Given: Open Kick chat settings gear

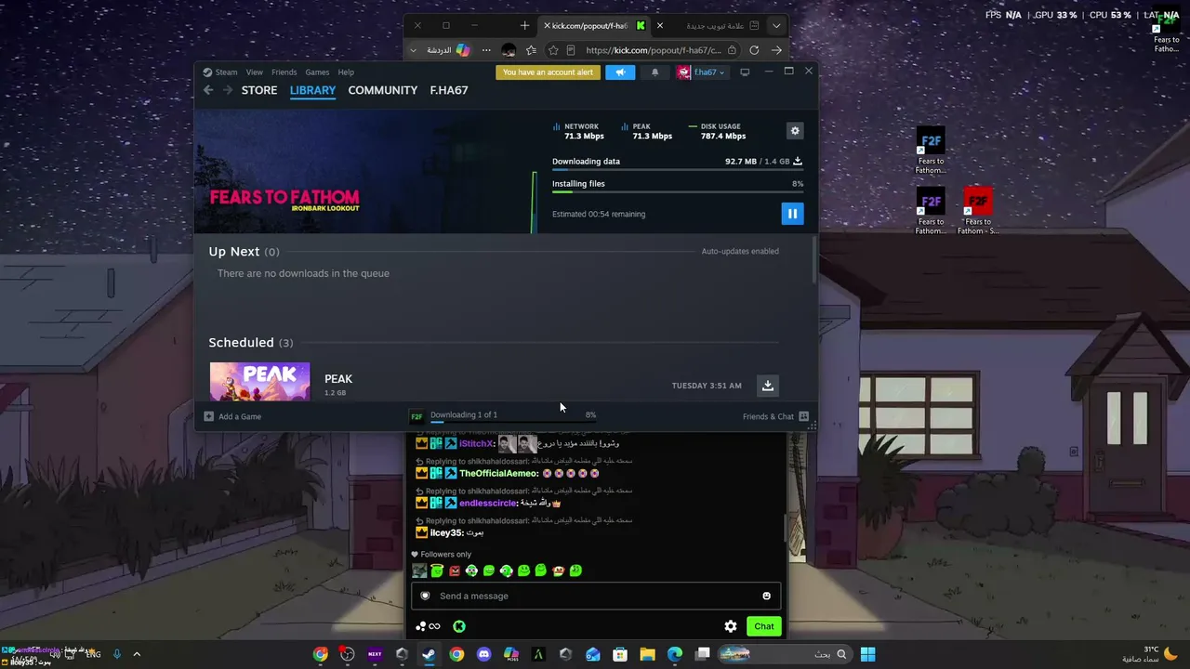Looking at the screenshot, I should click(731, 626).
